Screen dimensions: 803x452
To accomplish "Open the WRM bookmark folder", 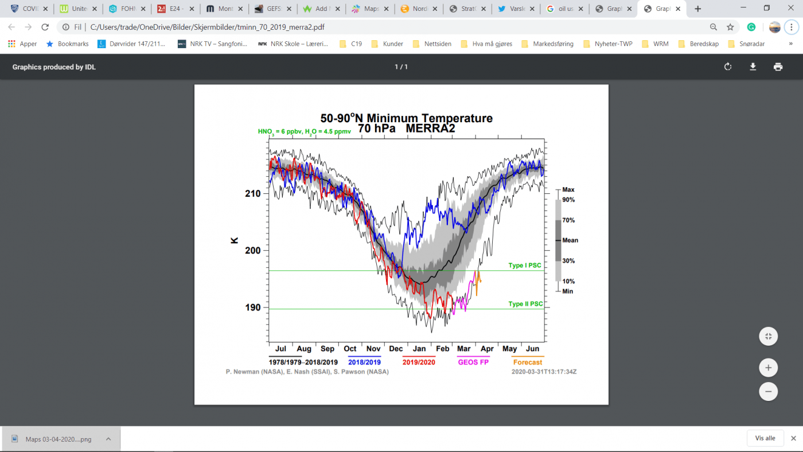I will (655, 44).
